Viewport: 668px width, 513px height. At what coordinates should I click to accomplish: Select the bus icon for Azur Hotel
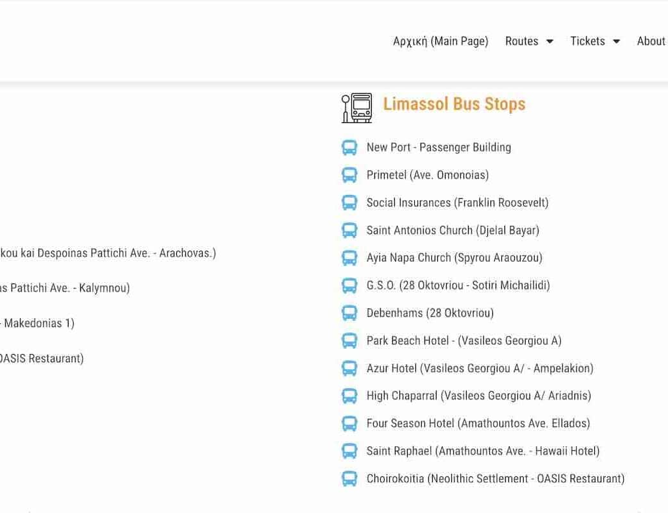coord(349,368)
